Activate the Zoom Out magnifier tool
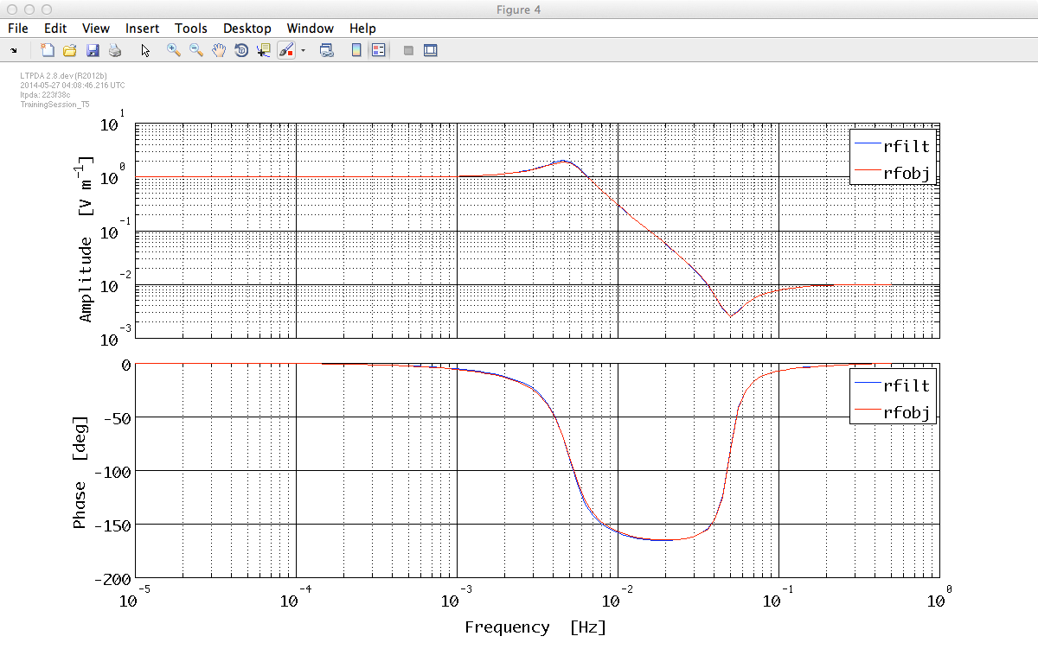 point(196,50)
